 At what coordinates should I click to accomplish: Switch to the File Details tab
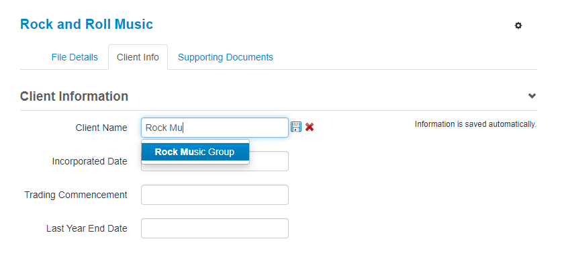pos(75,57)
